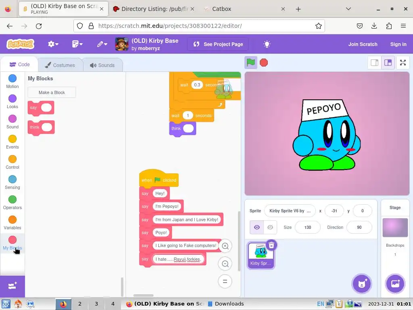This screenshot has height=310, width=413.
Task: Click the sprite Direction field
Action: tap(359, 227)
